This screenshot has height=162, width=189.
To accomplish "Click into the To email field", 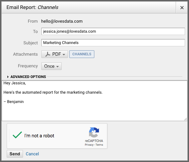I will pos(113,31).
